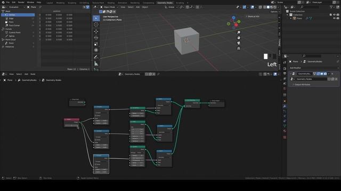The width and height of the screenshot is (341, 191).
Task: Click the Group Output node
Action: pos(216,103)
